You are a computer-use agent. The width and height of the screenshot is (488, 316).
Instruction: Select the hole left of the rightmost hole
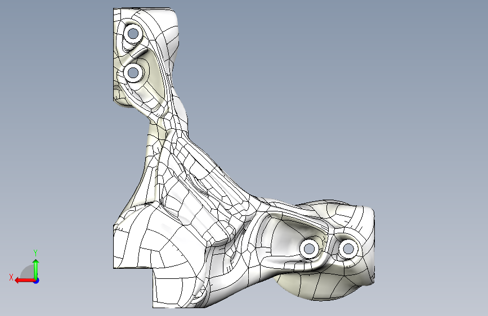click(x=309, y=249)
